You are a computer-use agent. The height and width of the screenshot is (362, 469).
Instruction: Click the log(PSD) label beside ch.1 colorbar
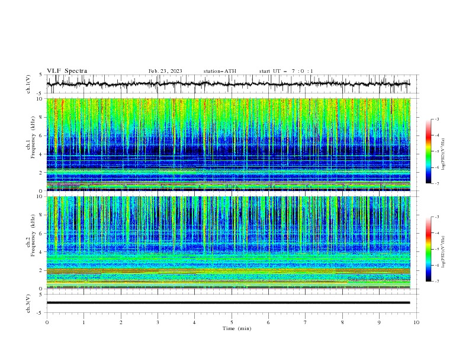(443, 154)
